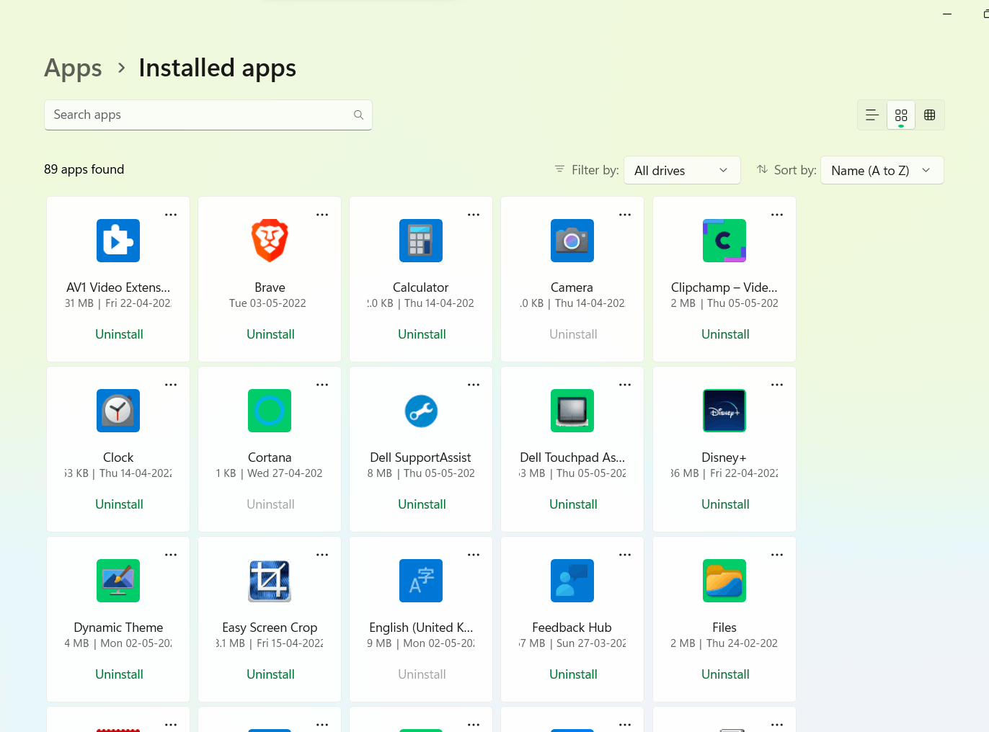The height and width of the screenshot is (732, 989).
Task: Uninstall Disney+
Action: 725,504
